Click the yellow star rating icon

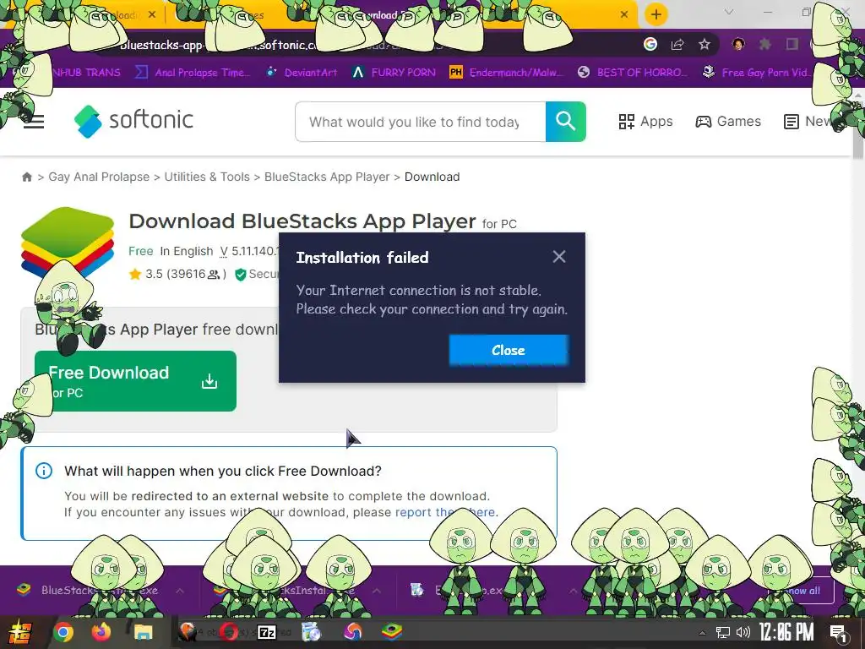point(135,275)
